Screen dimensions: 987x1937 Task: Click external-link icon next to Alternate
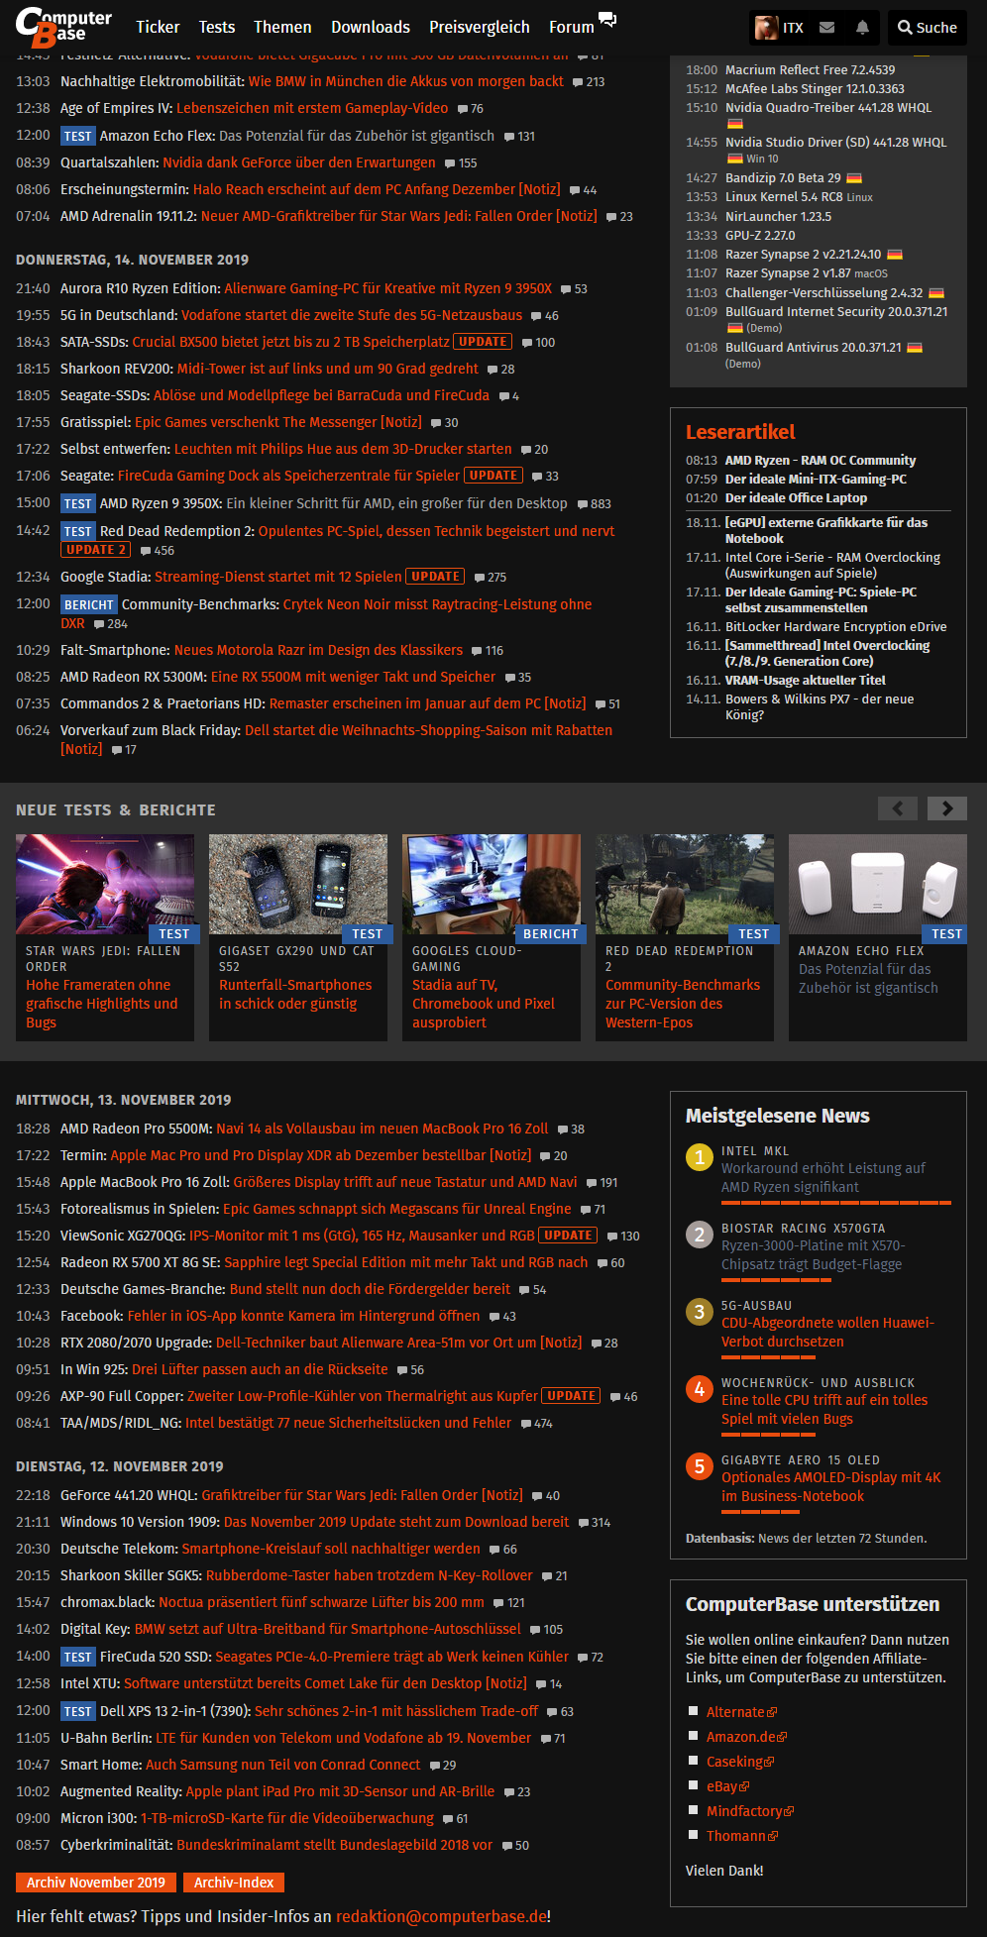pyautogui.click(x=772, y=1713)
